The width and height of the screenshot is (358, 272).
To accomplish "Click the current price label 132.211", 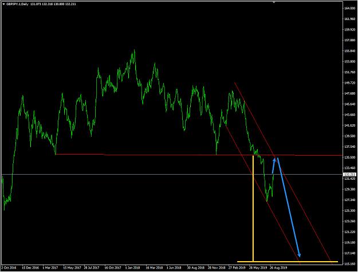I will [349, 175].
